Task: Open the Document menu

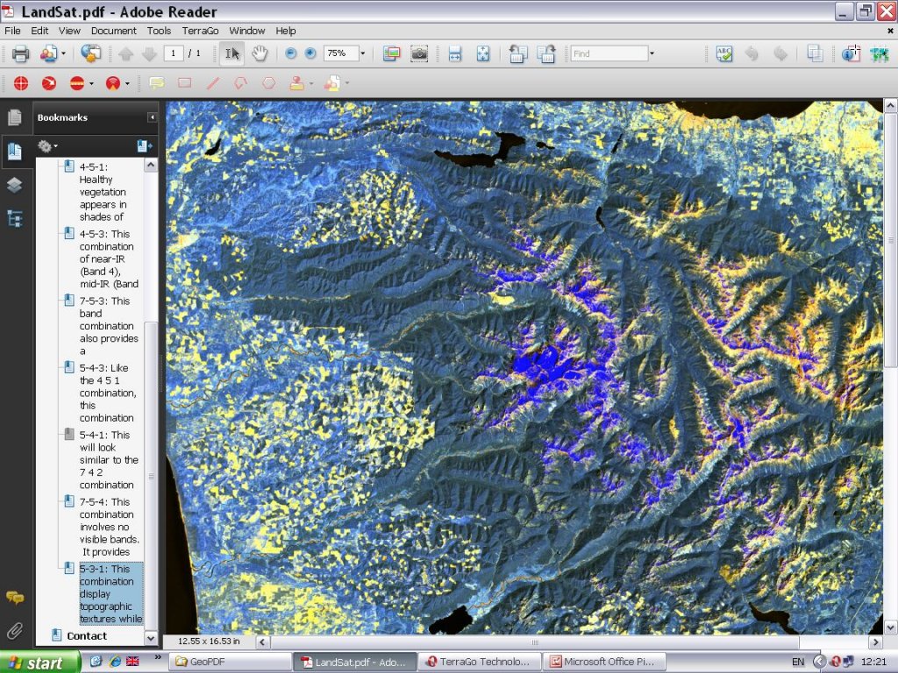Action: [113, 31]
